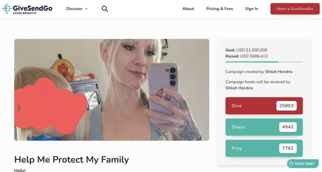
Task: Click the GiveSendGo Shine Brightly wordmark
Action: click(x=32, y=9)
